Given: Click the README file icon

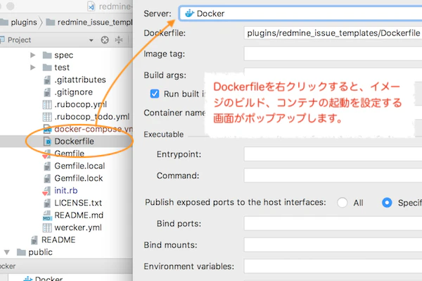Looking at the screenshot, I should point(34,239).
